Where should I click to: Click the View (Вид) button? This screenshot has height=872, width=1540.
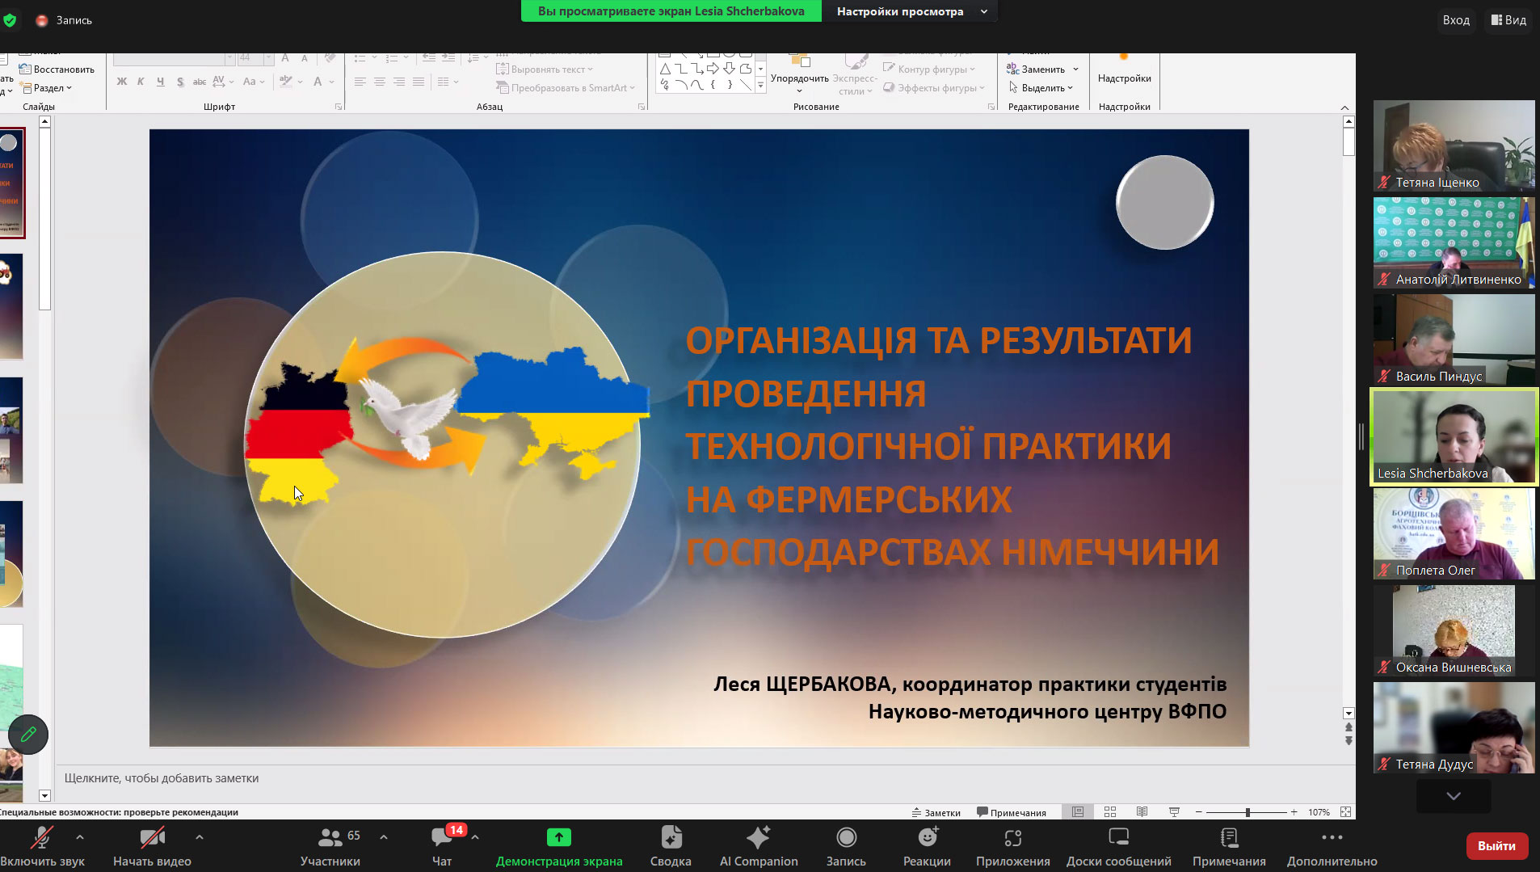(1508, 20)
